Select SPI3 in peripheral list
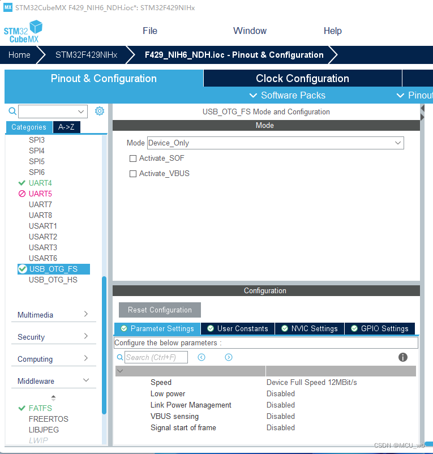This screenshot has height=454, width=433. tap(37, 140)
